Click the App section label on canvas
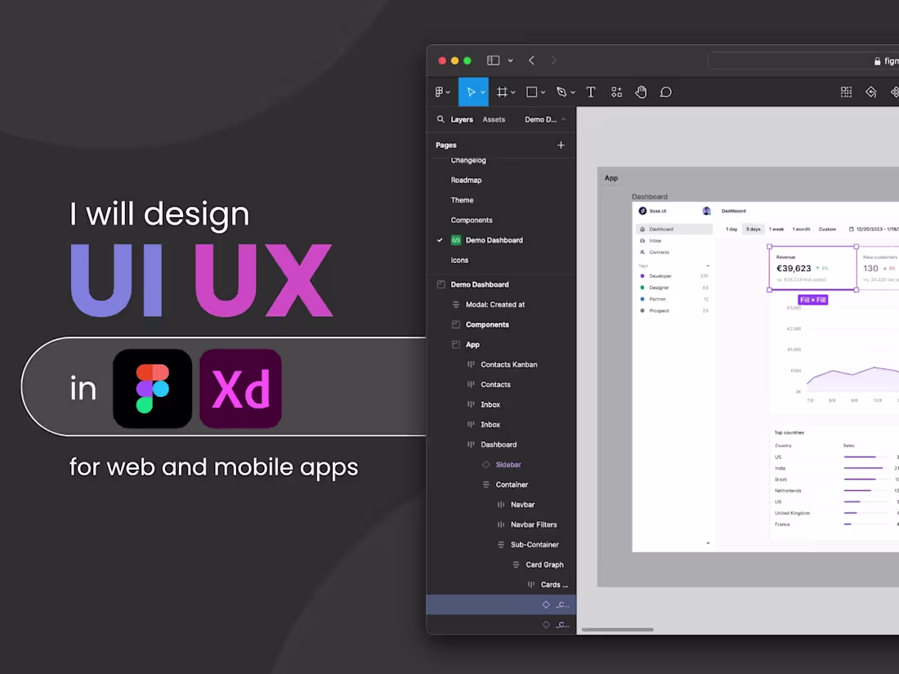The image size is (899, 674). coord(611,178)
